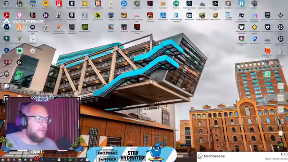The height and width of the screenshot is (162, 288).
Task: Open the Disney Mickey desktop icon
Action: (241, 27)
